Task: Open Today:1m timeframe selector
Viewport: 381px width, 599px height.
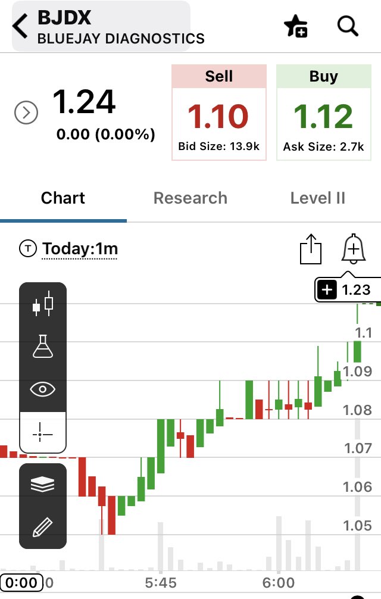Action: [x=80, y=249]
